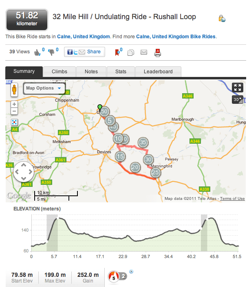Click the copy route icon
Viewport: 249px width, 287px height.
tap(131, 52)
